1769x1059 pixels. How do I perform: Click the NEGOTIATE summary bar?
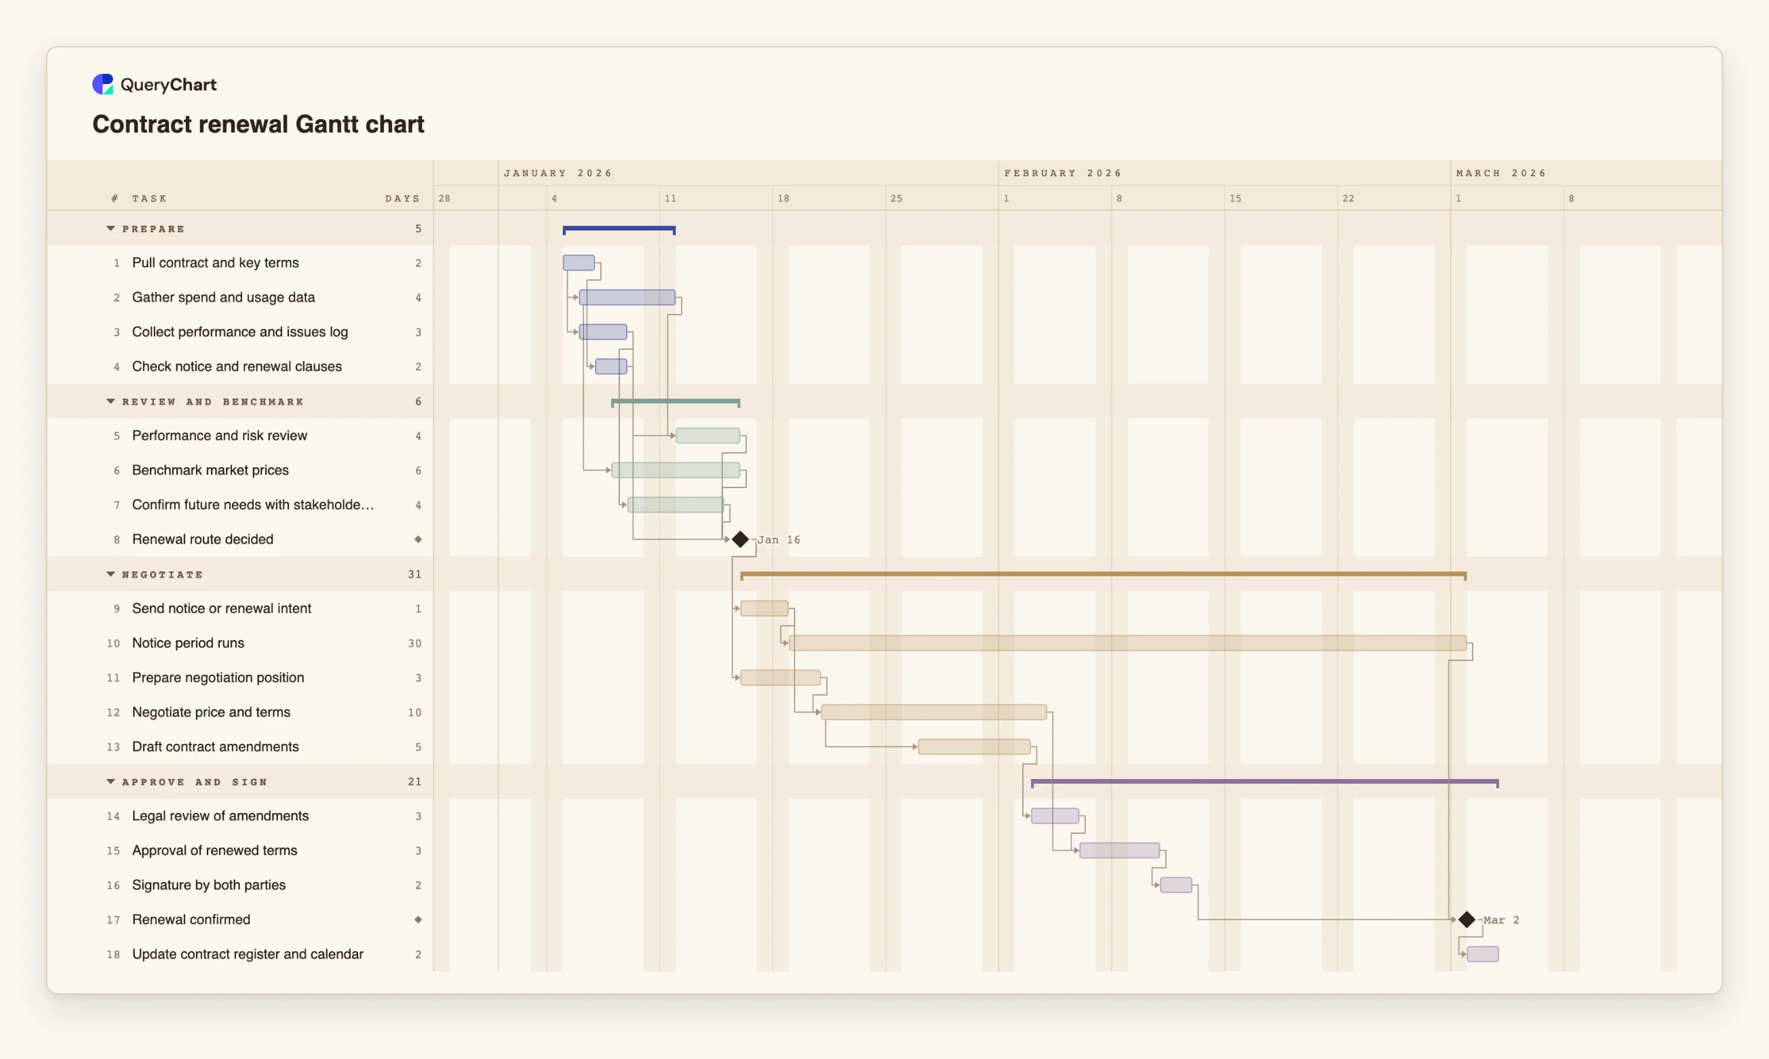1104,574
